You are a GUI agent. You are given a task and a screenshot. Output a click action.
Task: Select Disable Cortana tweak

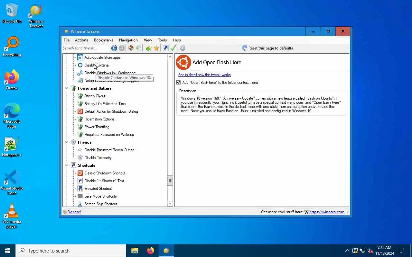97,65
